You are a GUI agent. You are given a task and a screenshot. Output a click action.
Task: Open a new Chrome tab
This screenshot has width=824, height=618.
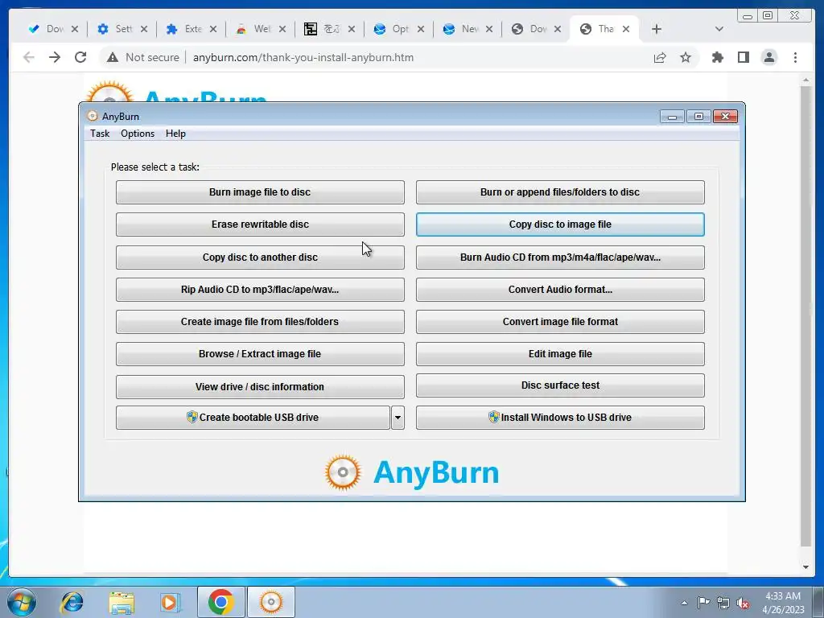tap(657, 29)
